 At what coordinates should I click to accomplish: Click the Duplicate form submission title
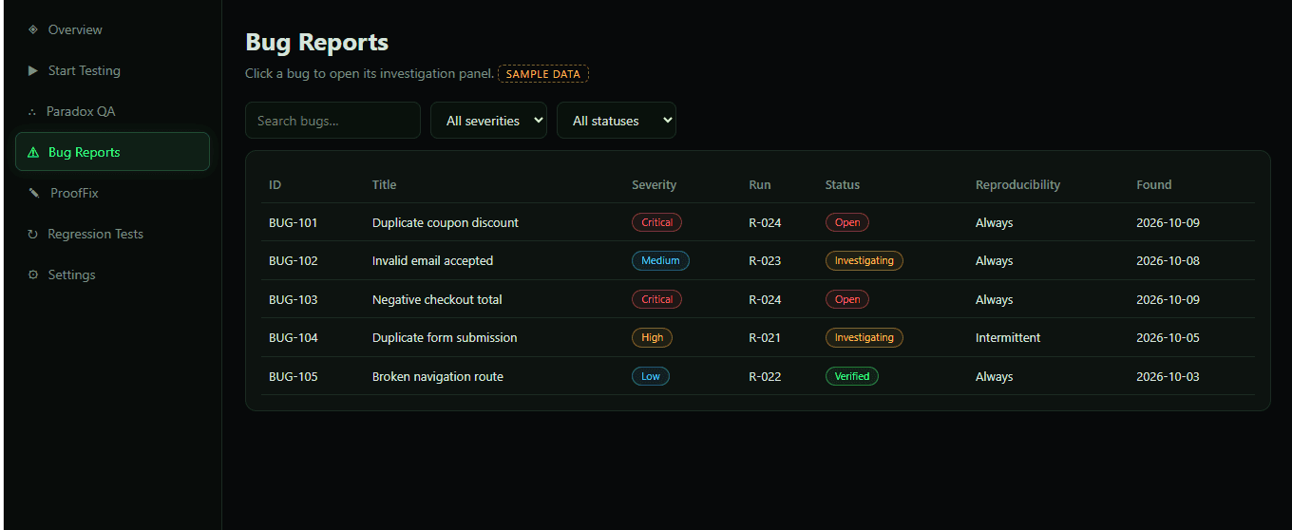[445, 338]
